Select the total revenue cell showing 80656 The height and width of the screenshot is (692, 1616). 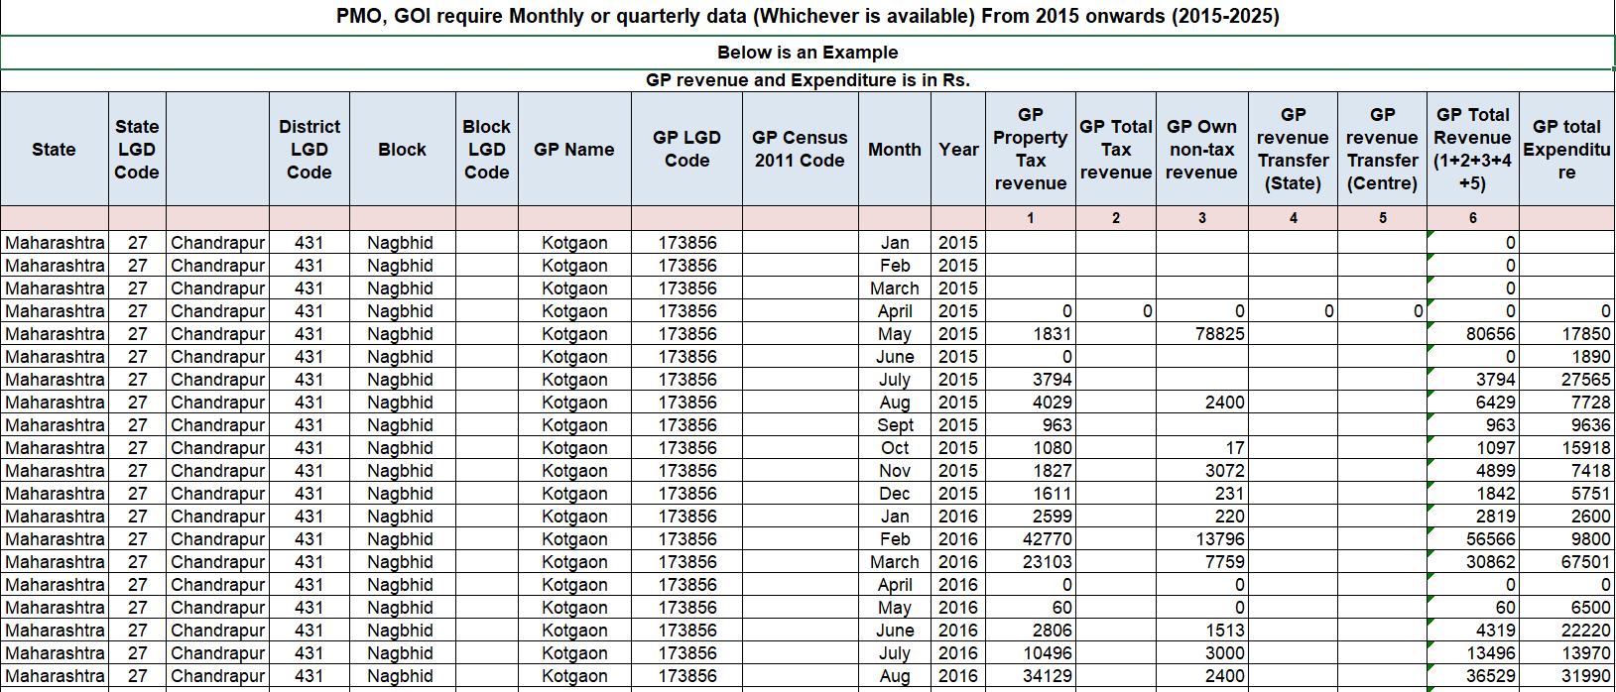[x=1472, y=334]
